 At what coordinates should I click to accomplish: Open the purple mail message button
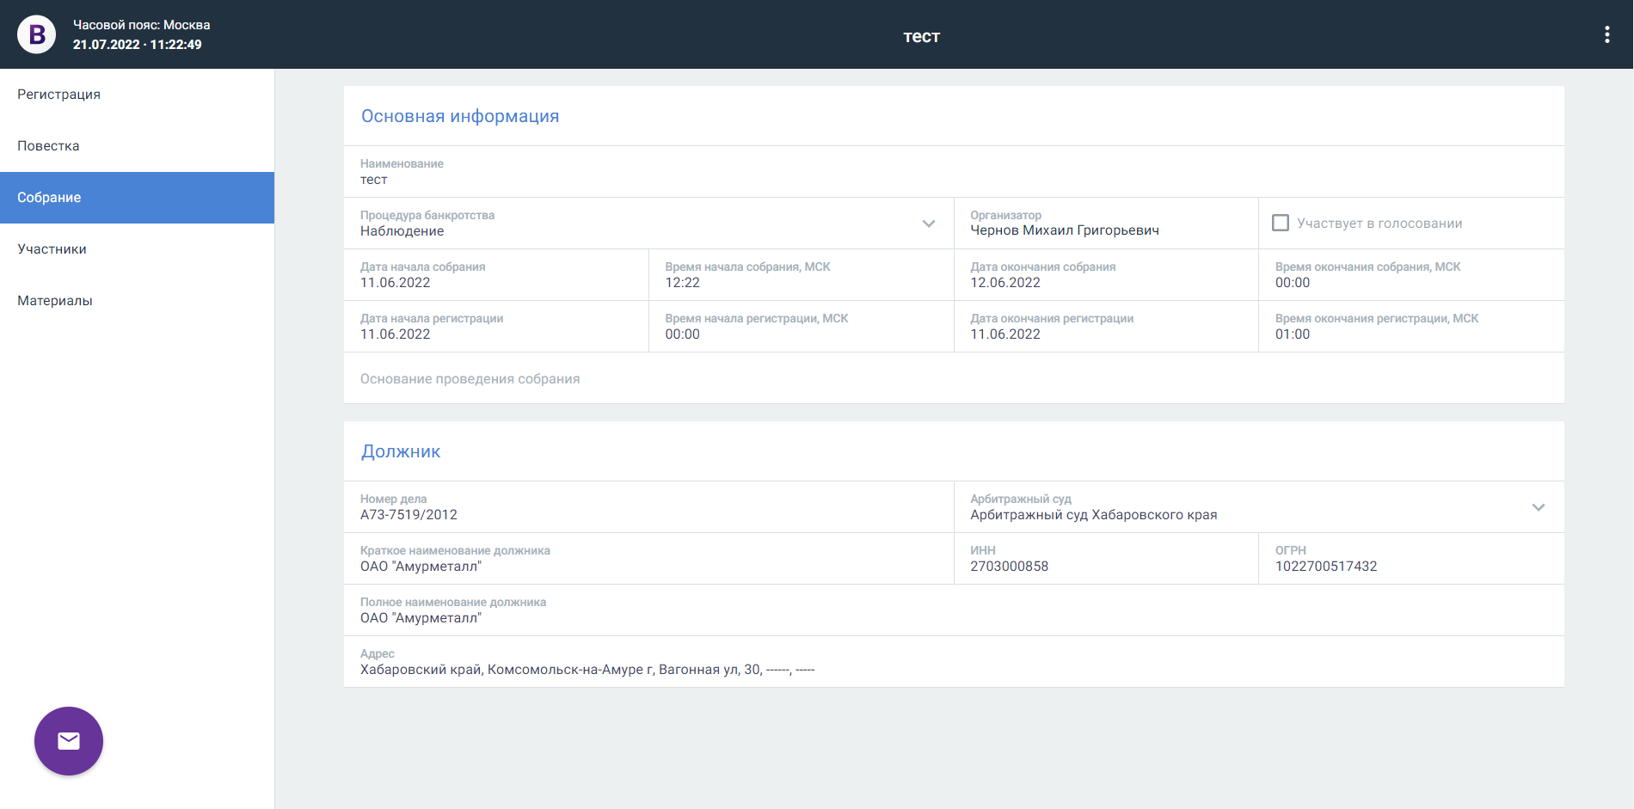(x=69, y=741)
